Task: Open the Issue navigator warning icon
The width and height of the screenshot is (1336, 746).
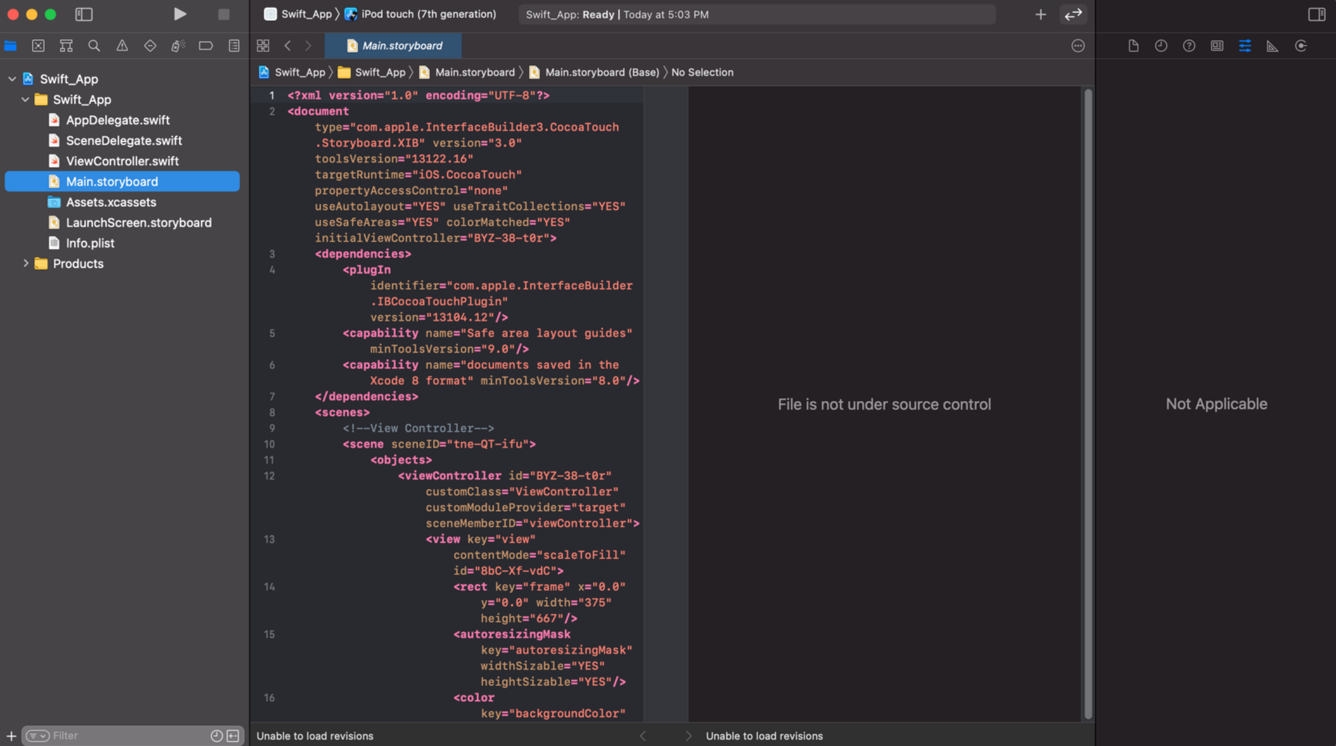Action: tap(122, 46)
